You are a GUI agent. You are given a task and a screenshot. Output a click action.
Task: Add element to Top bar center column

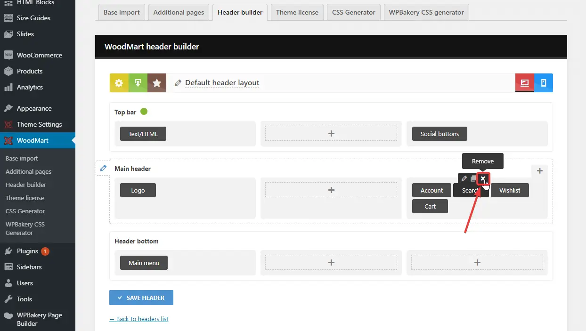tap(331, 134)
